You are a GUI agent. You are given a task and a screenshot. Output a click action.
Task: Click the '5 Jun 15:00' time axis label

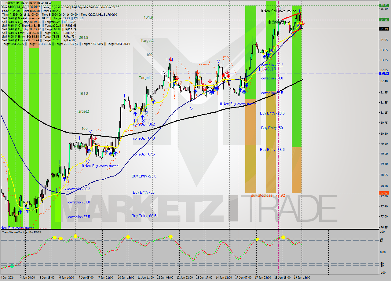click(x=47, y=278)
